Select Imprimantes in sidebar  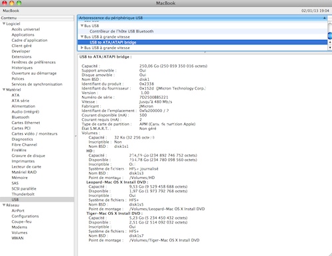pyautogui.click(x=23, y=161)
